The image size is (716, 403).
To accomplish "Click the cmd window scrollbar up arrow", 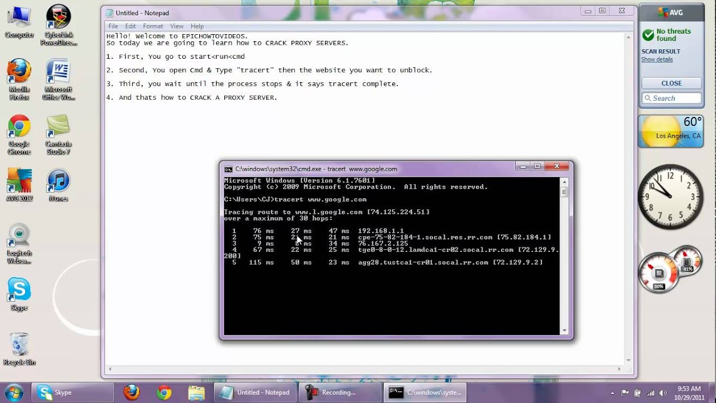I will tap(564, 182).
